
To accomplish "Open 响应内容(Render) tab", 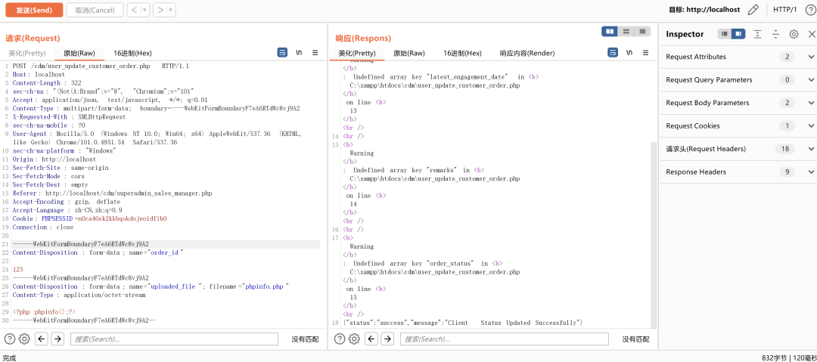I will [527, 53].
